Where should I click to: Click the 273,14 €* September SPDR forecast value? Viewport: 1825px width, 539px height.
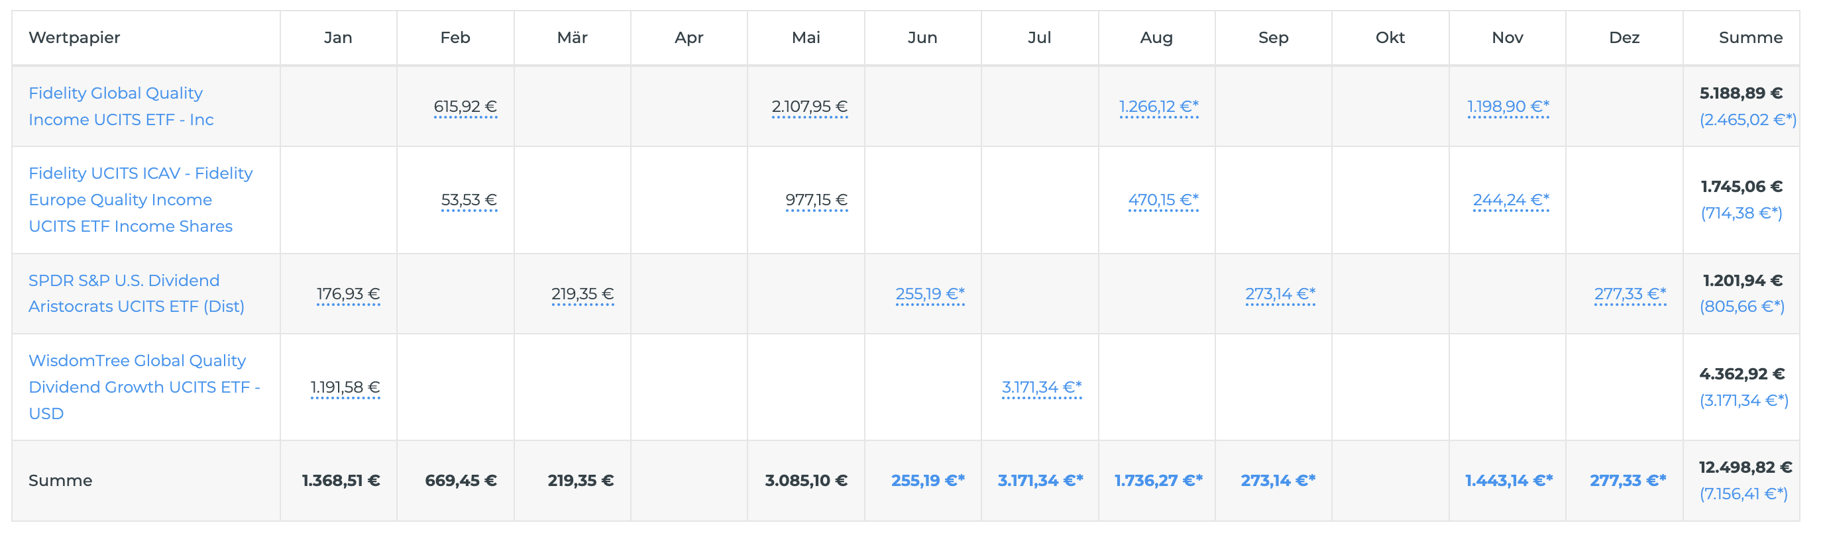pyautogui.click(x=1280, y=293)
